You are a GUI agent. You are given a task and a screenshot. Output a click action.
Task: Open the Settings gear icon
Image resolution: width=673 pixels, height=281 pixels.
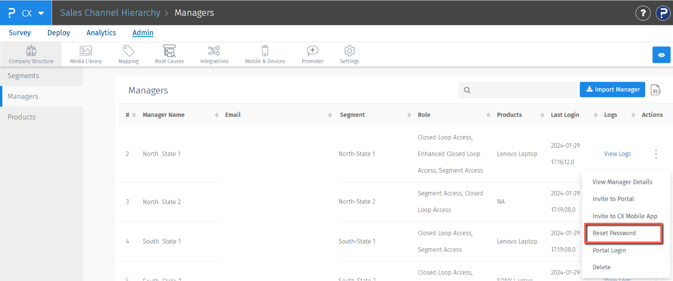coord(349,51)
